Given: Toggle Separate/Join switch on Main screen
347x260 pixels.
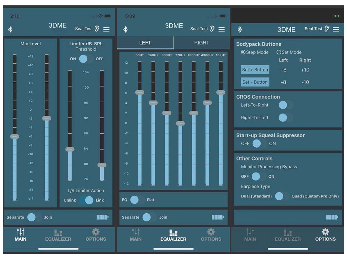Looking at the screenshot, I should tap(34, 217).
